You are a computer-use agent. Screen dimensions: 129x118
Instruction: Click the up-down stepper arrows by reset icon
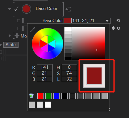coord(113,28)
